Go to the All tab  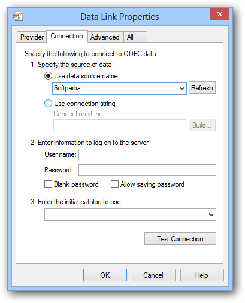[135, 37]
